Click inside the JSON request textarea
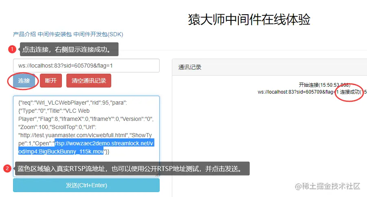This screenshot has height=197, width=367. point(86,136)
